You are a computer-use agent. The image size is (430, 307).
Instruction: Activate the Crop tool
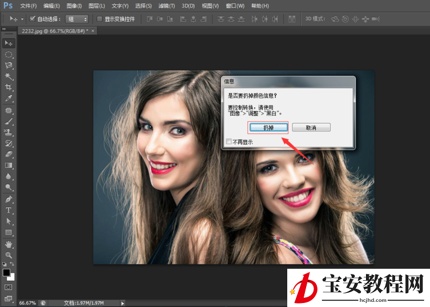tap(9, 87)
